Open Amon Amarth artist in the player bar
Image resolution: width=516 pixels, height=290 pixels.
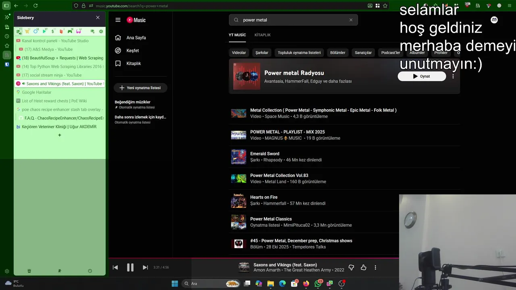[x=266, y=270]
